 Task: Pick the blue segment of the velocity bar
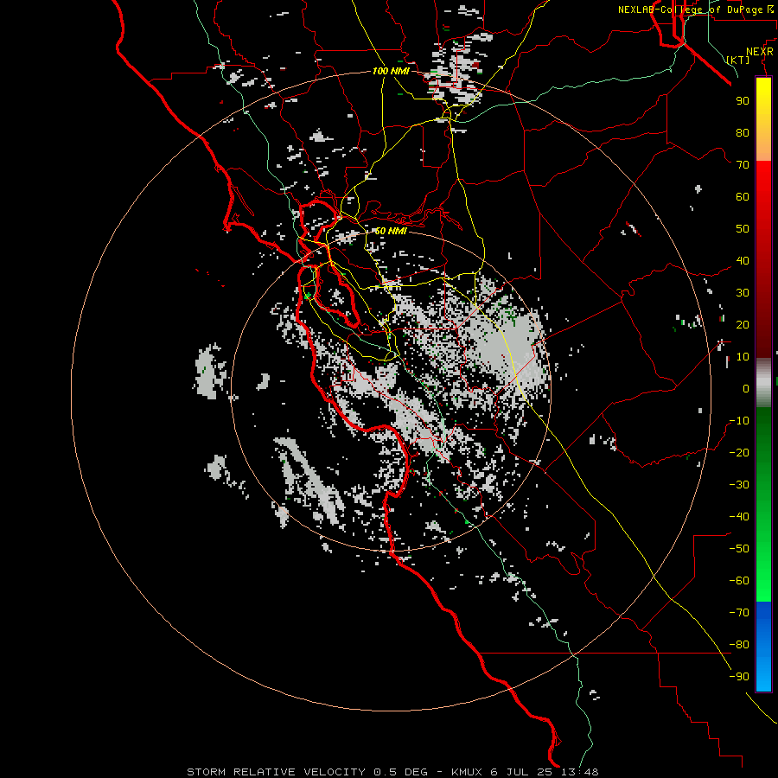[763, 647]
